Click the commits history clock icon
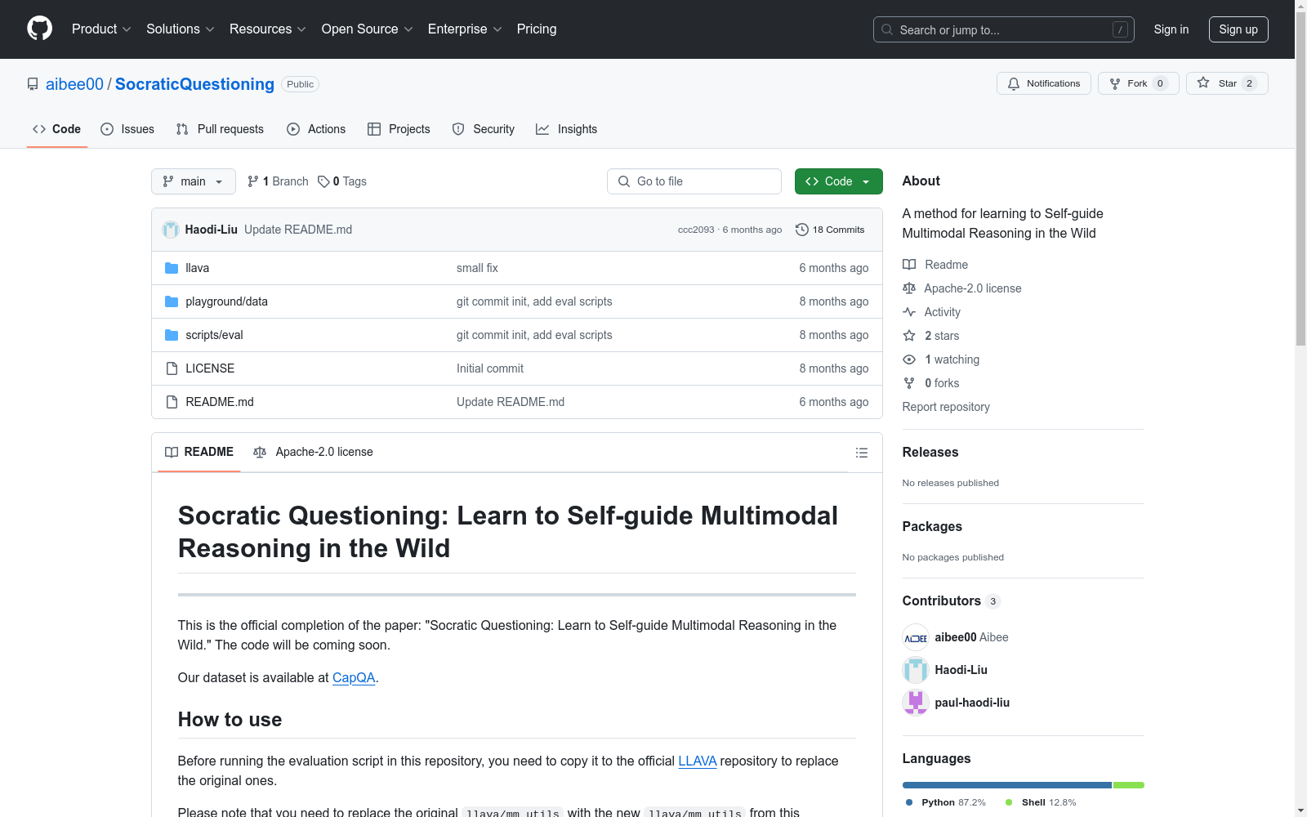This screenshot has height=817, width=1307. pyautogui.click(x=802, y=230)
